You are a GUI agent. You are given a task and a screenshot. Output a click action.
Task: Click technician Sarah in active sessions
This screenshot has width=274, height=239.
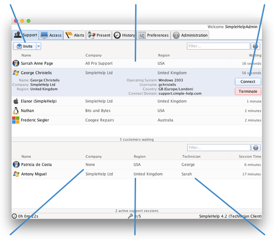click(x=186, y=174)
